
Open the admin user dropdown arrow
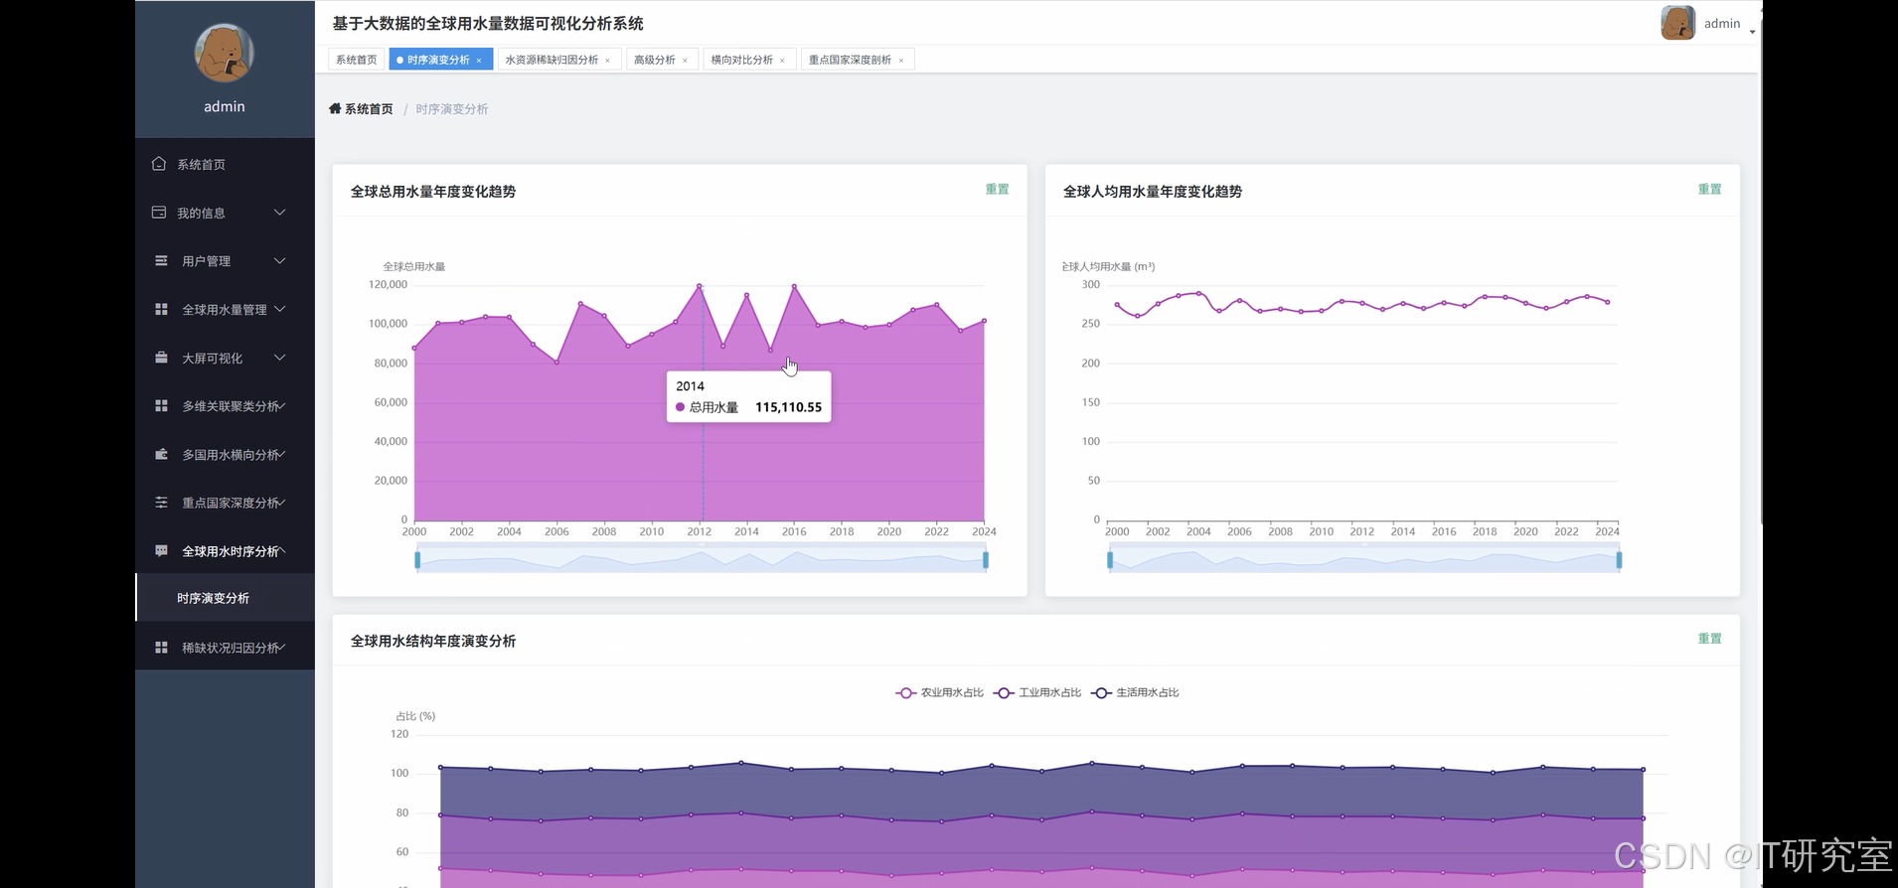(x=1752, y=32)
